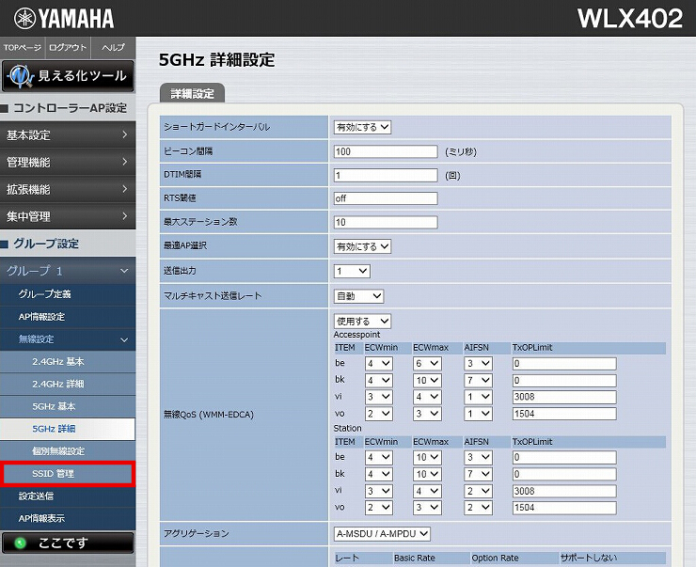This screenshot has height=567, width=696.
Task: Click Station vi TxOPLimit field
Action: click(x=564, y=491)
